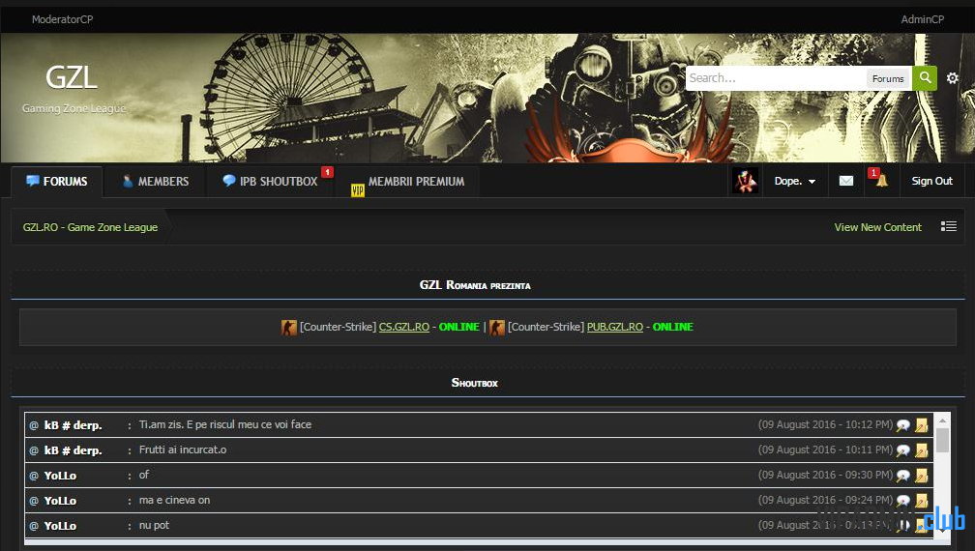This screenshot has height=551, width=975.
Task: Click into the Search input field
Action: (776, 78)
